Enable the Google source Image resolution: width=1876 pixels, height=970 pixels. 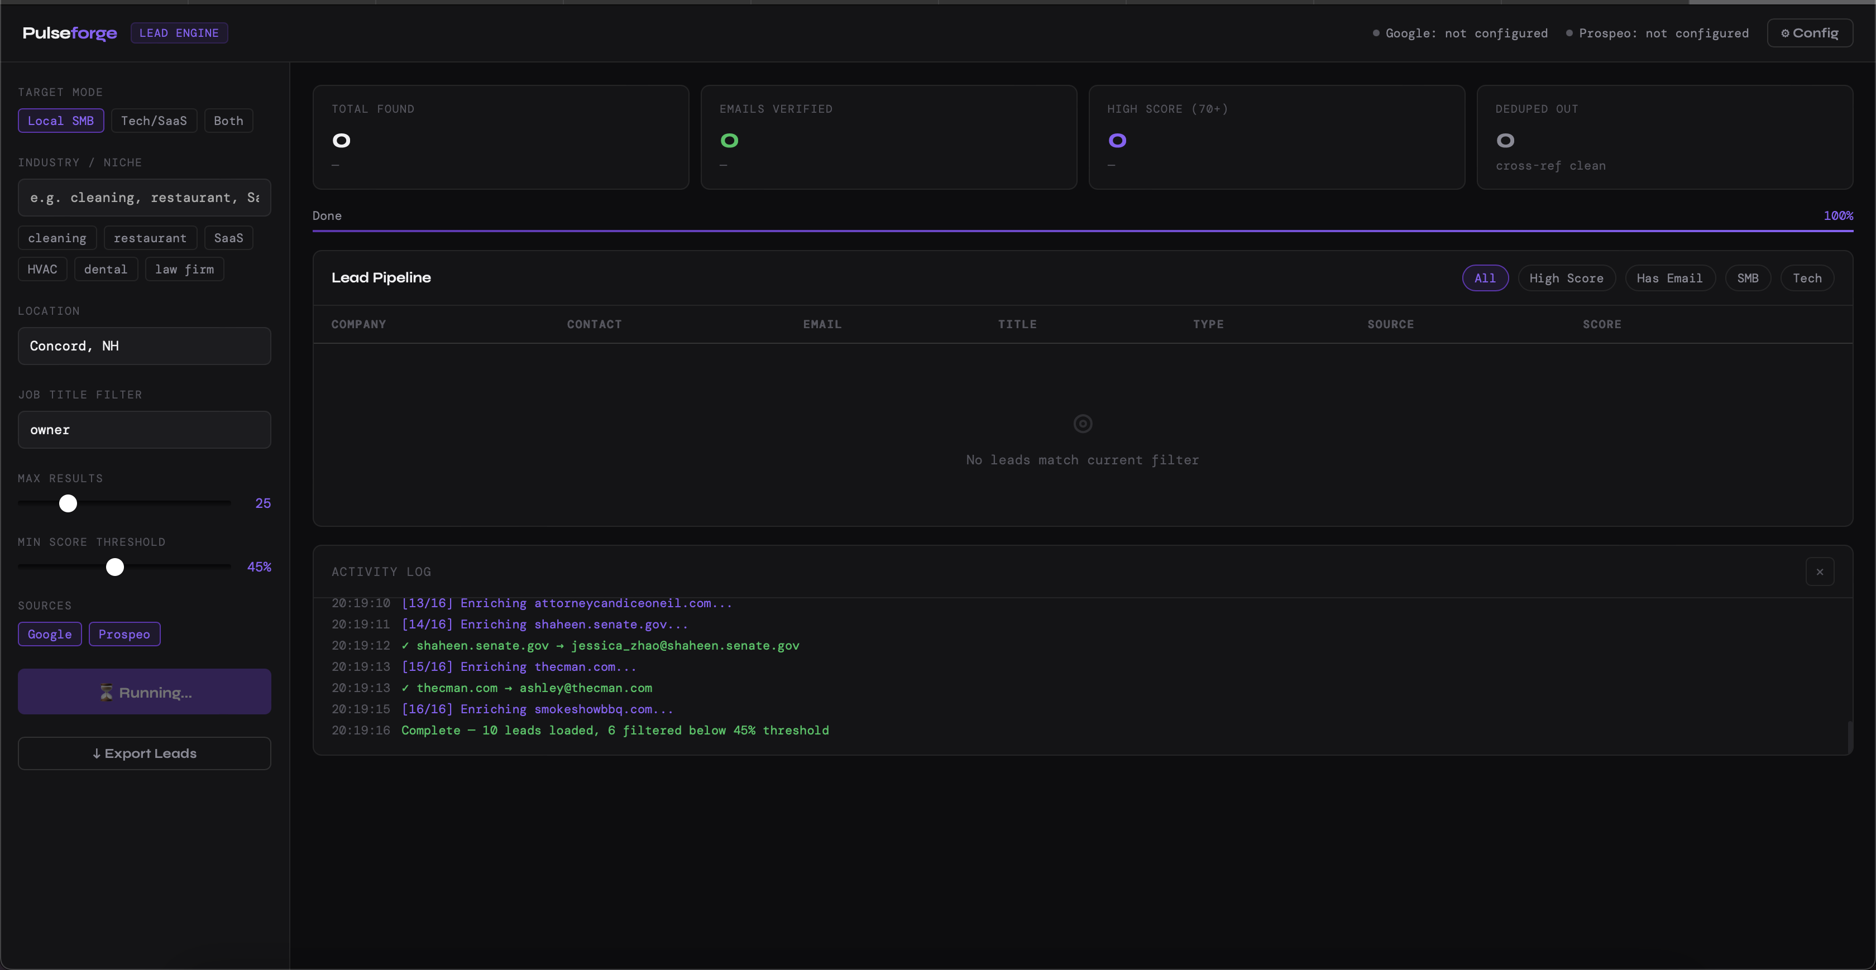pos(50,633)
